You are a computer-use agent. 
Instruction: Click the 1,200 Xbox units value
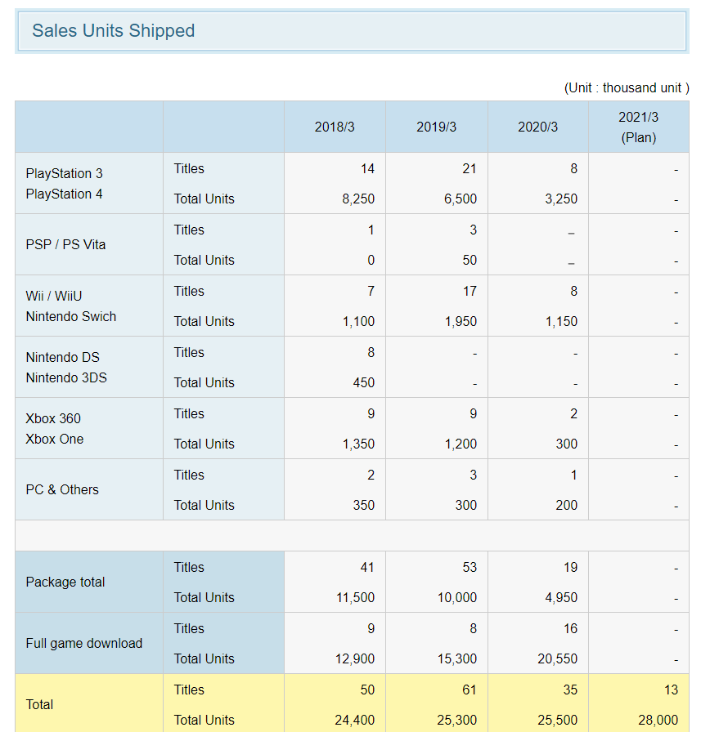(x=461, y=444)
